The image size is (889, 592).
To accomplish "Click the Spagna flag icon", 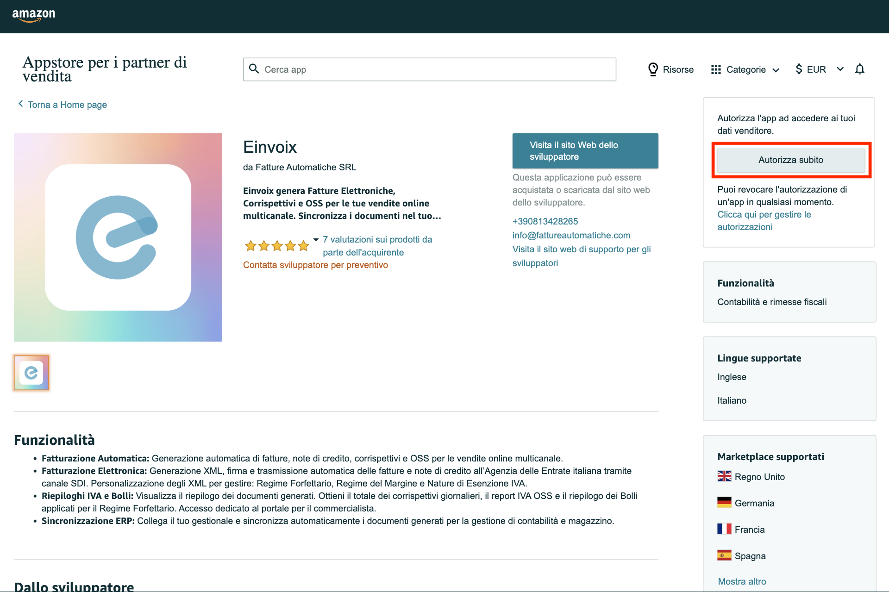I will [x=725, y=555].
